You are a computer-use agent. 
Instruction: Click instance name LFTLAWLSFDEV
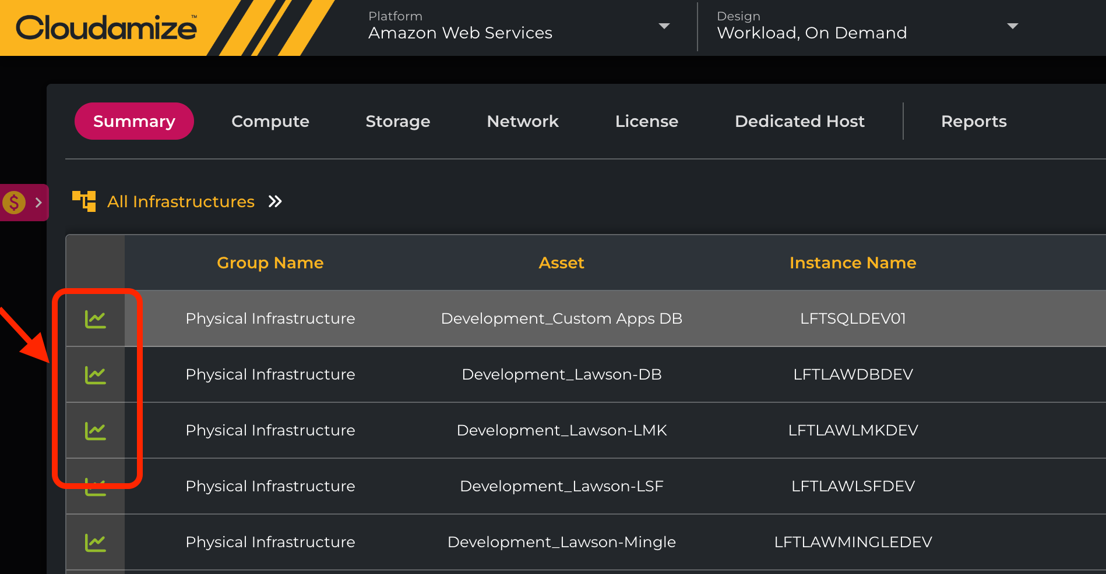[x=853, y=486]
